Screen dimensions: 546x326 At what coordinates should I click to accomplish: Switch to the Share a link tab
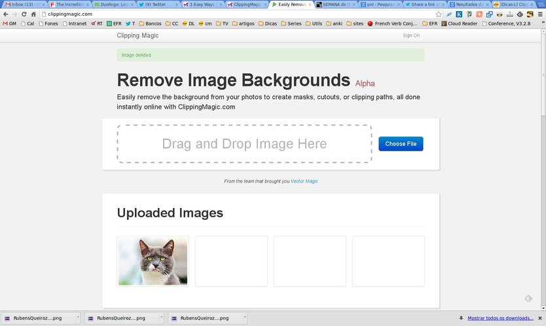point(424,5)
